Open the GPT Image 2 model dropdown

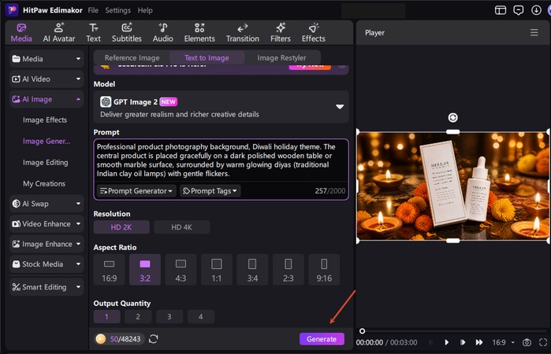(x=221, y=107)
